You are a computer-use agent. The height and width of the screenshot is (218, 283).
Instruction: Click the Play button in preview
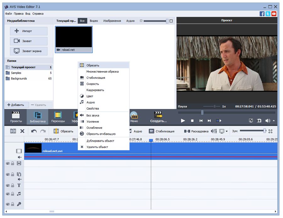coord(183,121)
